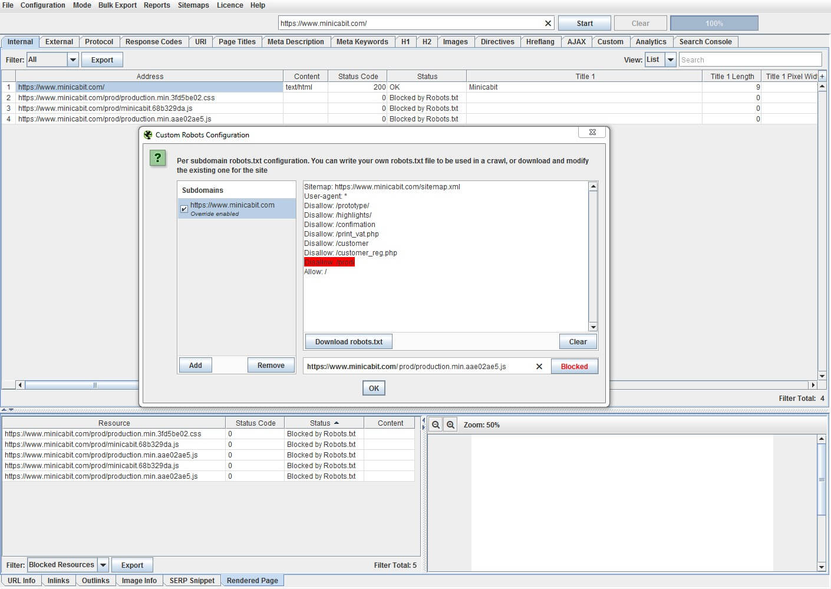Viewport: 831px width, 589px height.
Task: Click frog icon in Custom Robots dialog title
Action: 148,135
